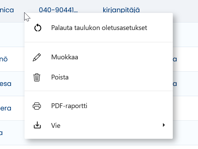Open the Vie submenu entry
The width and height of the screenshot is (198, 149).
pos(98,125)
